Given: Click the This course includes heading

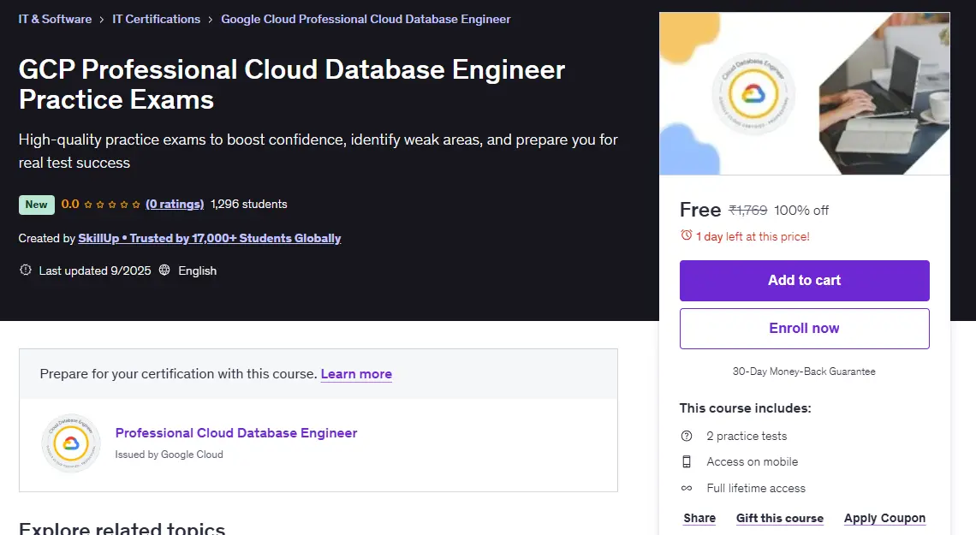Looking at the screenshot, I should [x=745, y=408].
